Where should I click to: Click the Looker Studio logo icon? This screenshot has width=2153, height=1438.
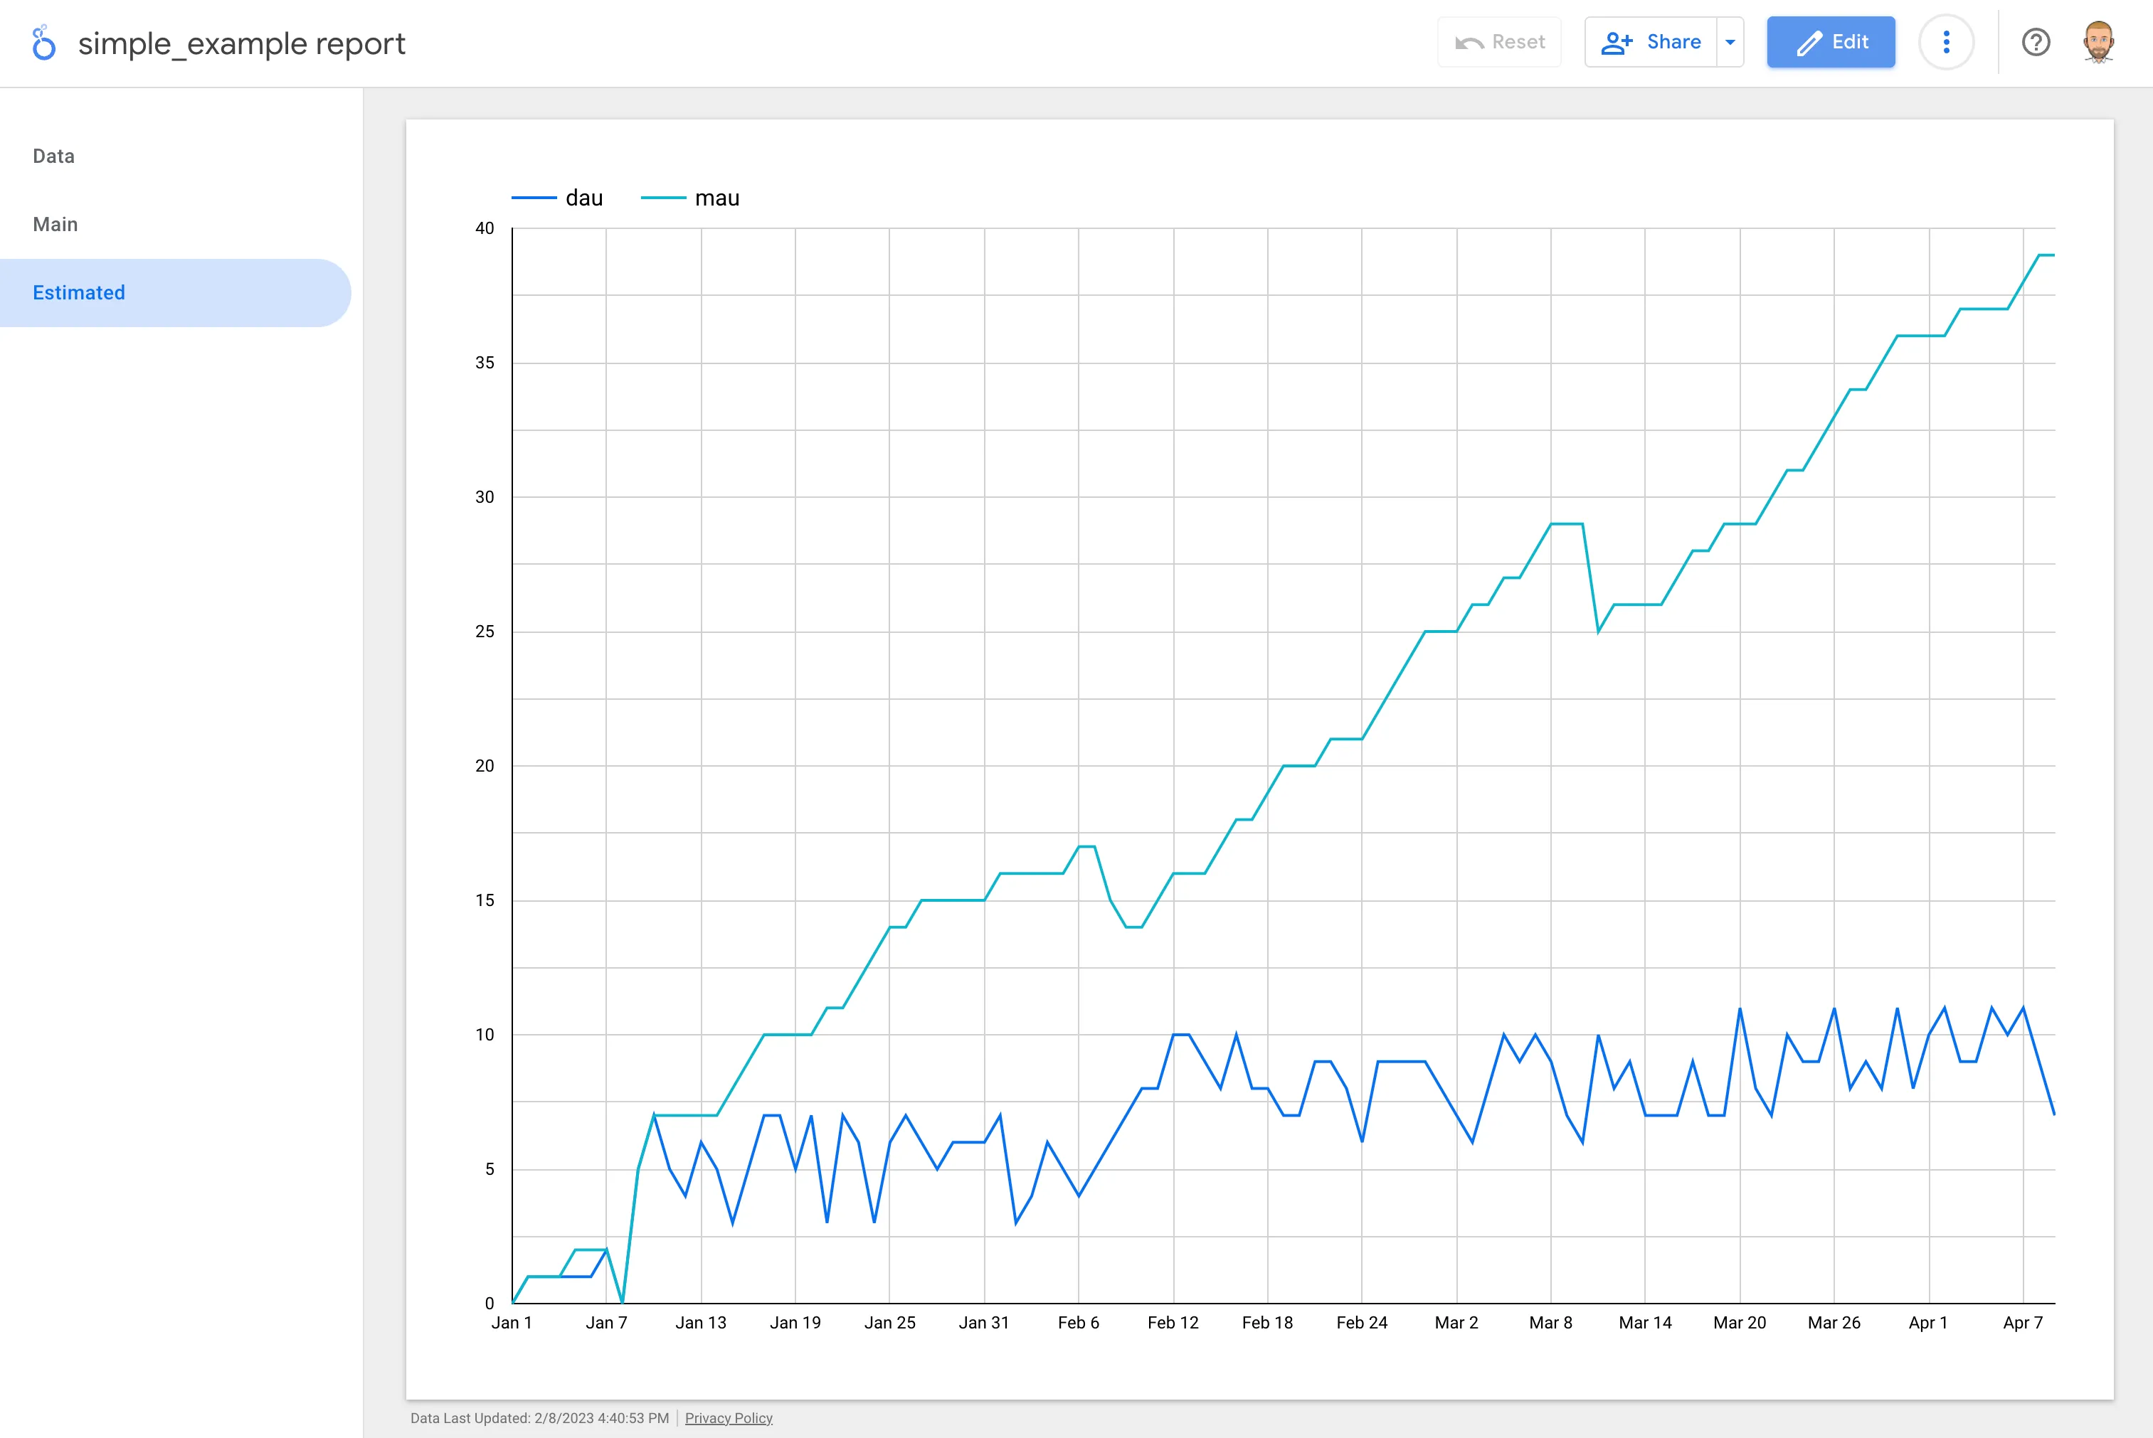43,42
